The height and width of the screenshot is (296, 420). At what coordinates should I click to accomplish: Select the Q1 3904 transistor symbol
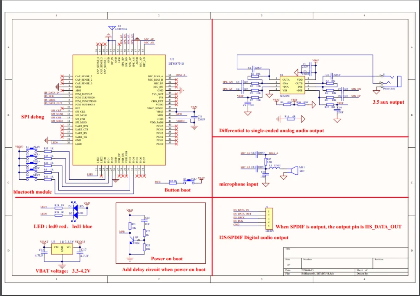[133, 240]
